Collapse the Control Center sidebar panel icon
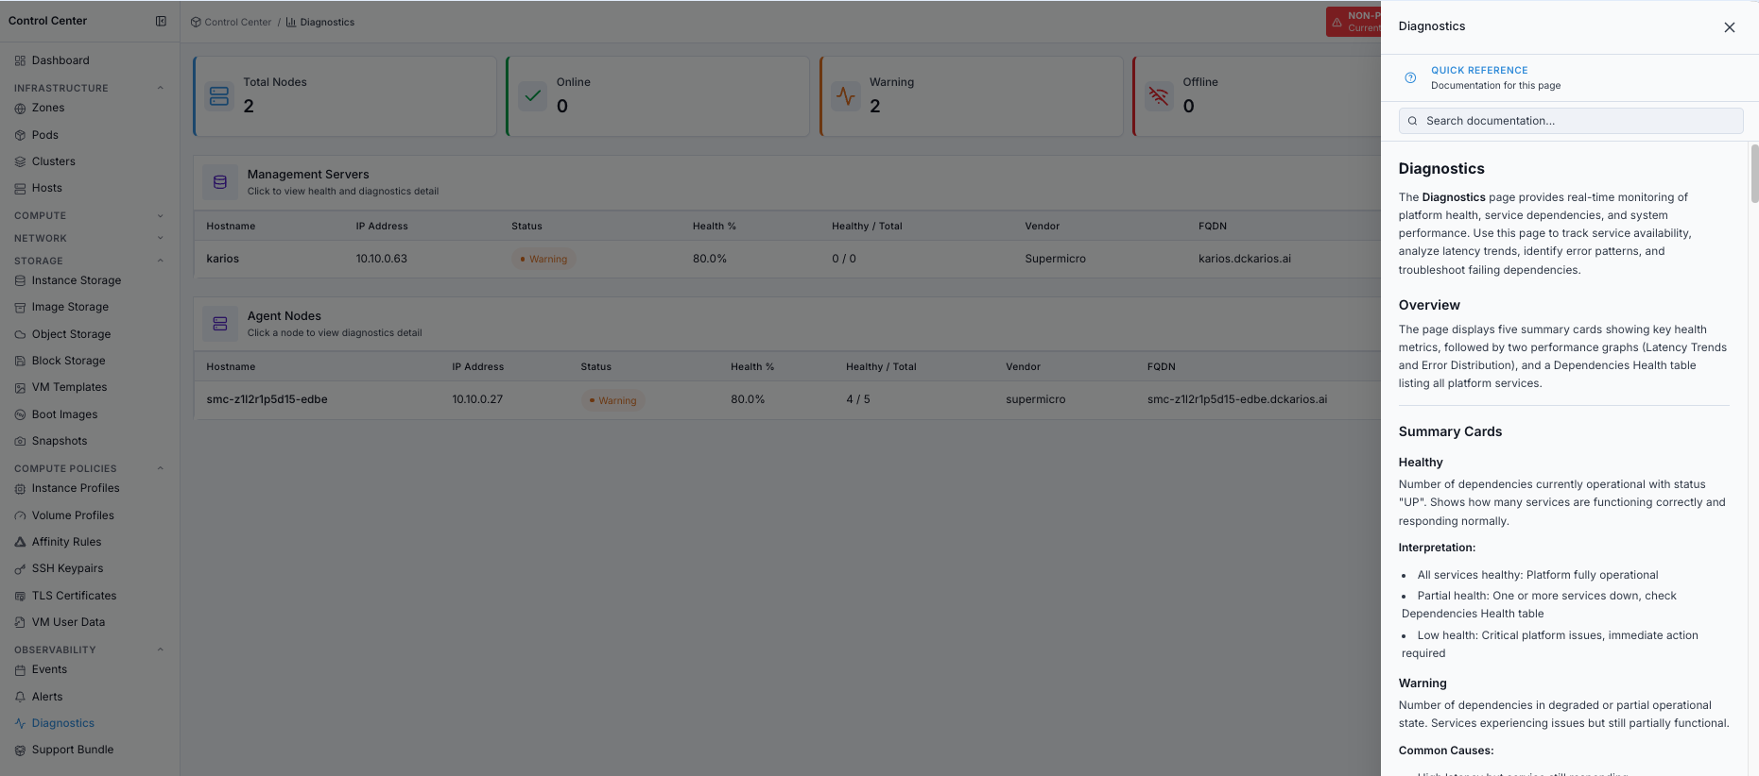Screen dimensions: 1759x776 pos(161,21)
